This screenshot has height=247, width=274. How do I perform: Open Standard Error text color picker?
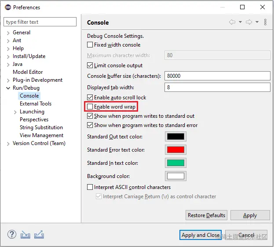175,150
